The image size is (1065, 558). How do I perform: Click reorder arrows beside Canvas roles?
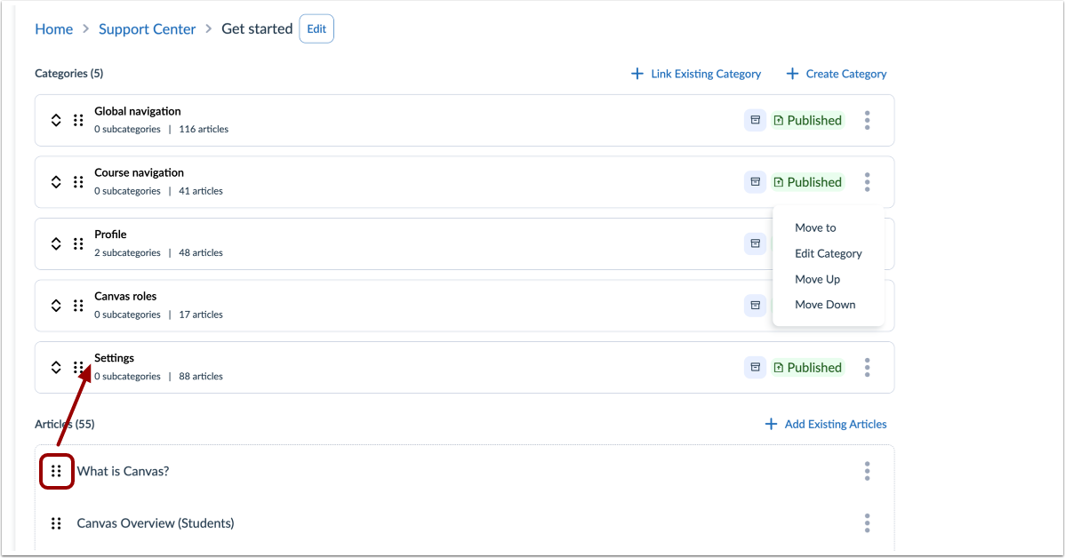pyautogui.click(x=55, y=305)
